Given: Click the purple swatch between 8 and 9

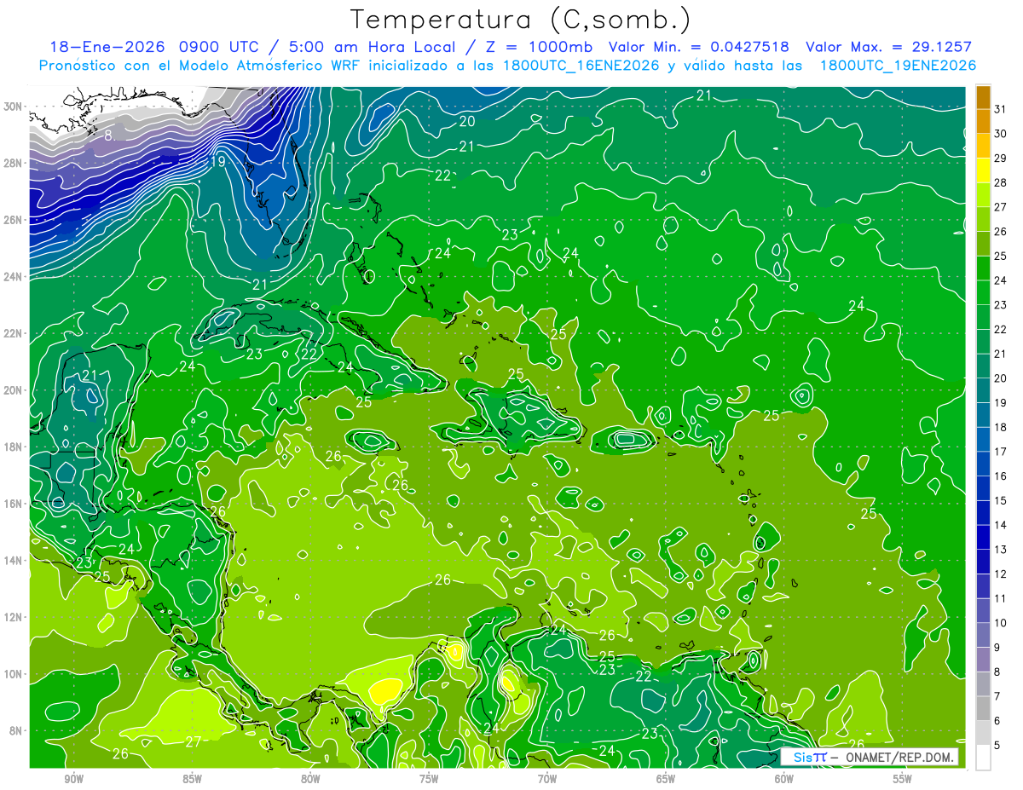Looking at the screenshot, I should [983, 660].
